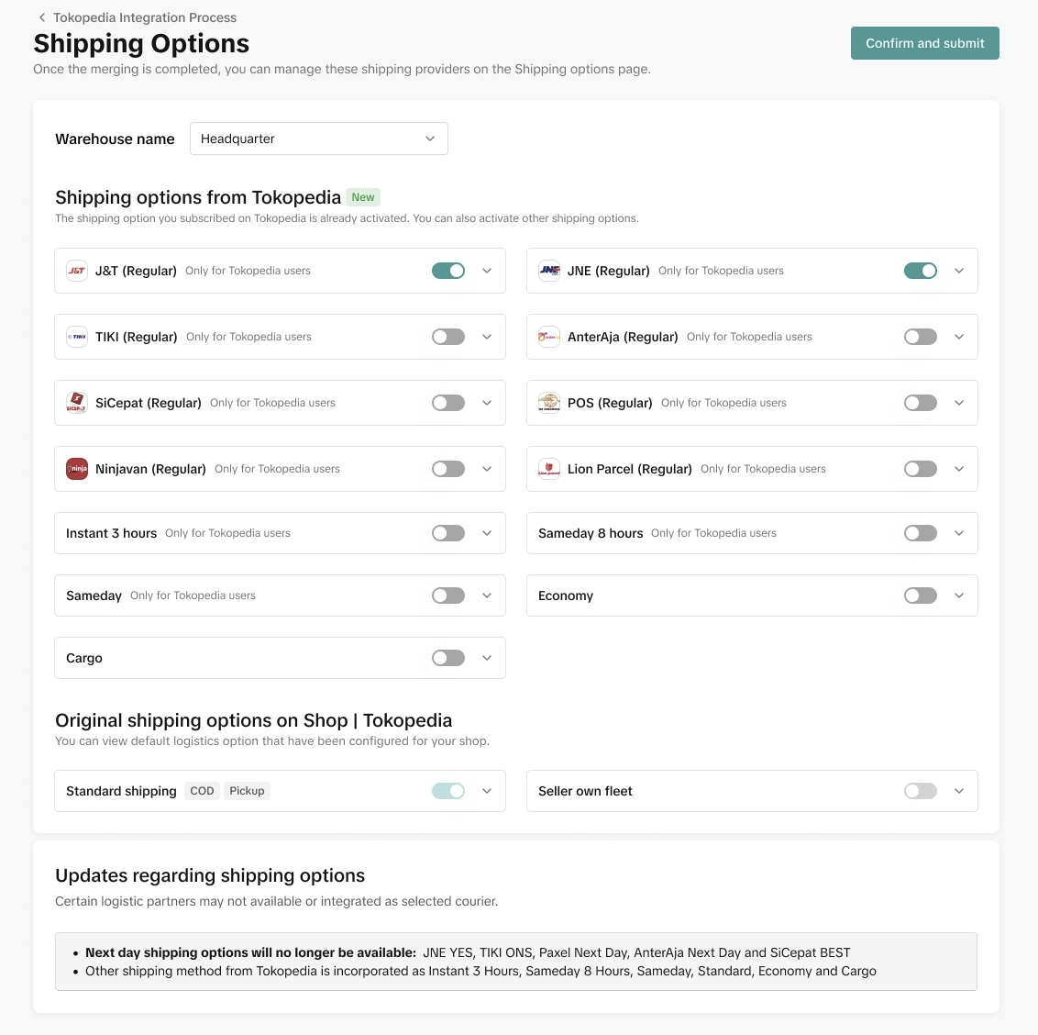
Task: Turn on the Economy shipping toggle
Action: click(921, 595)
